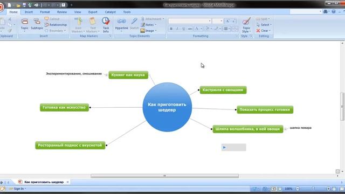The width and height of the screenshot is (345, 194).
Task: Click the send map paper-plane icon
Action: (x=36, y=5)
